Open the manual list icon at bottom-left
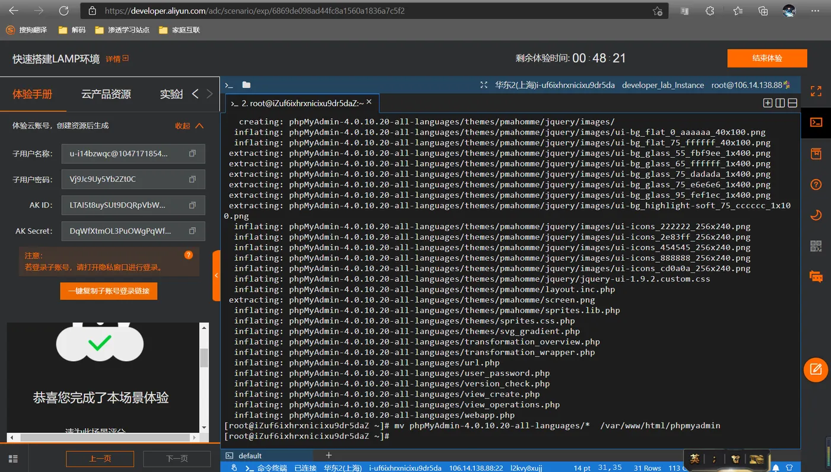 click(13, 458)
